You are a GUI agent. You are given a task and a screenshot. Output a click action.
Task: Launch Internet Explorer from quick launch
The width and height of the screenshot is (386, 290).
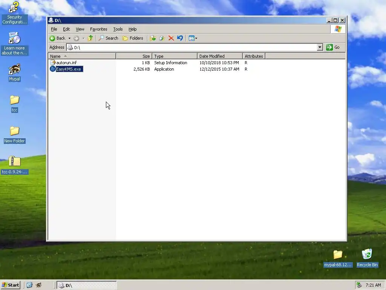29,285
